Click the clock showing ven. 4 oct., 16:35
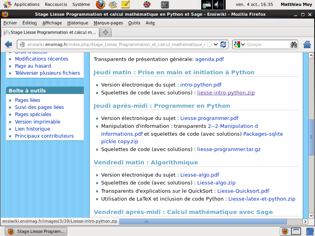The height and width of the screenshot is (236, 315). [x=254, y=4]
